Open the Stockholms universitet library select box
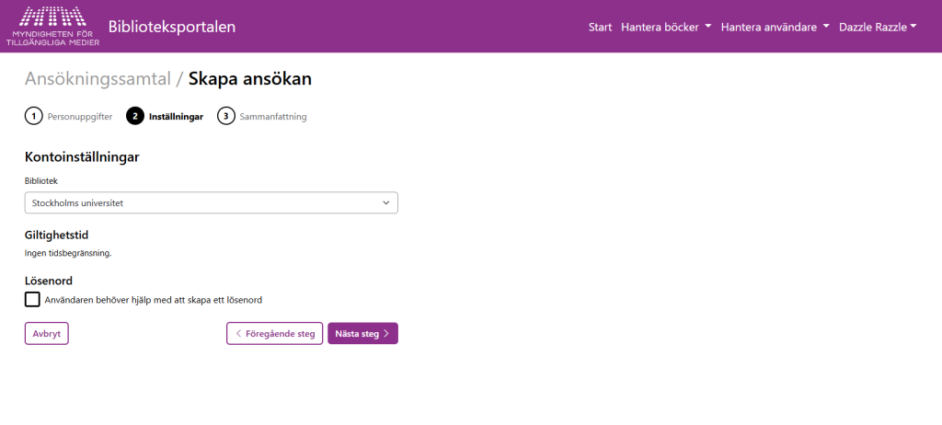Screen dimensions: 942x425 click(x=211, y=202)
